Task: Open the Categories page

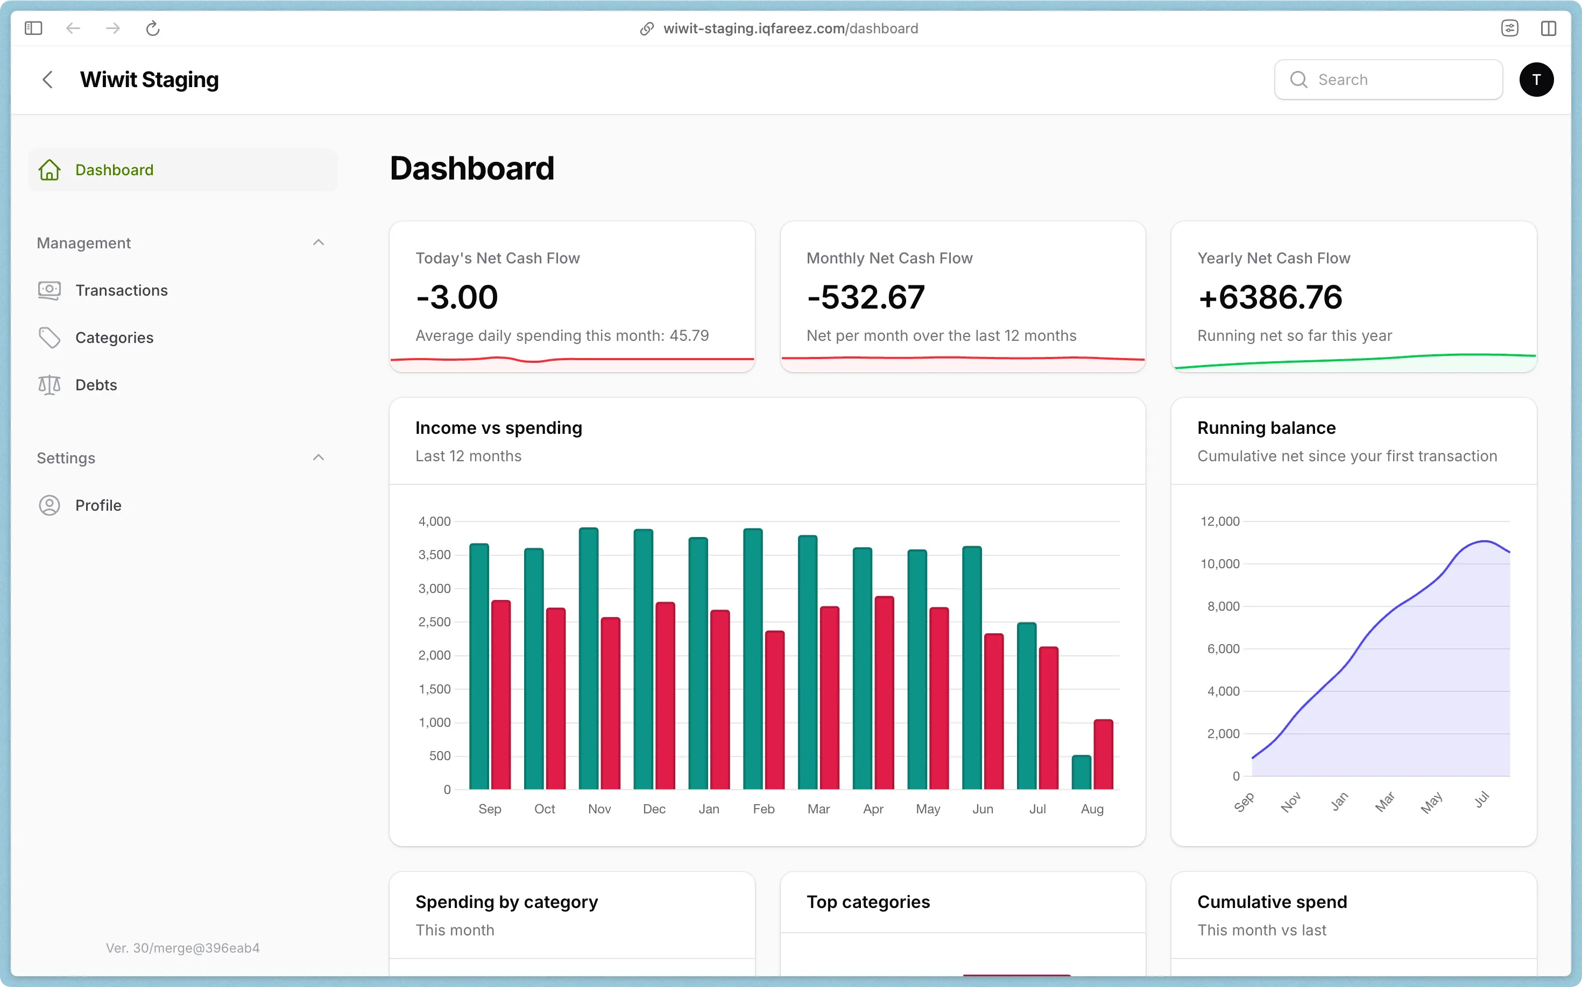Action: coord(183,338)
